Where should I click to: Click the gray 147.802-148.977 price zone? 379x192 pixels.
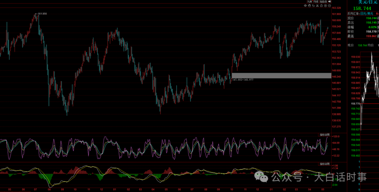click(281, 75)
